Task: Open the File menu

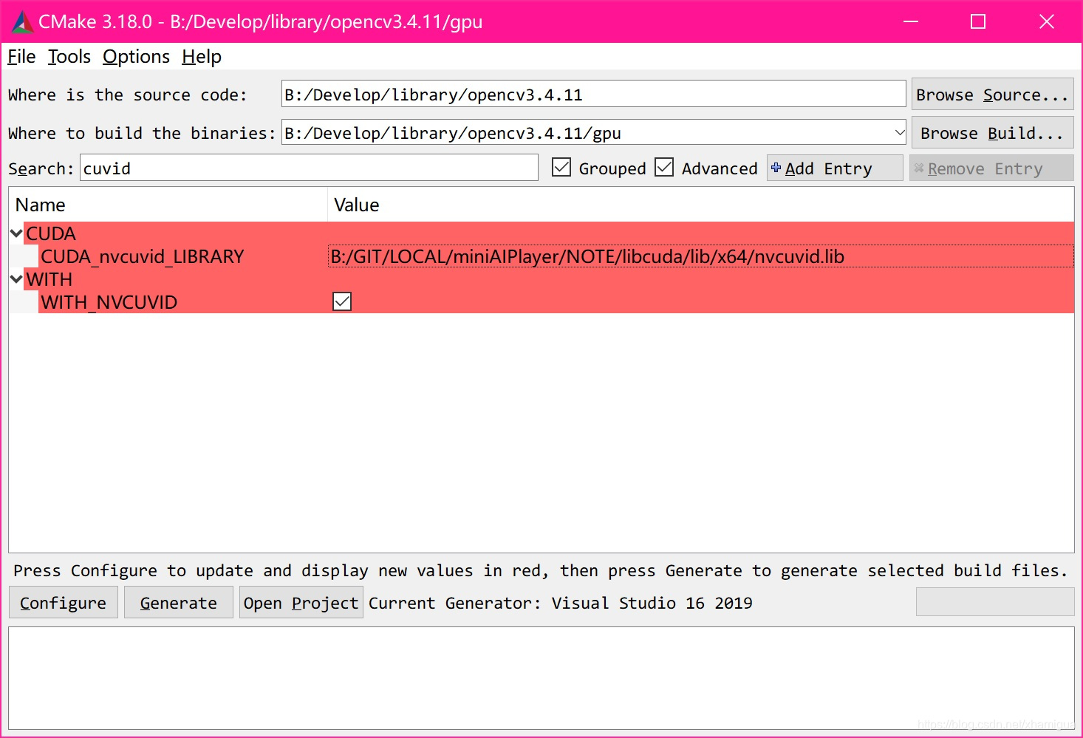Action: [x=21, y=57]
